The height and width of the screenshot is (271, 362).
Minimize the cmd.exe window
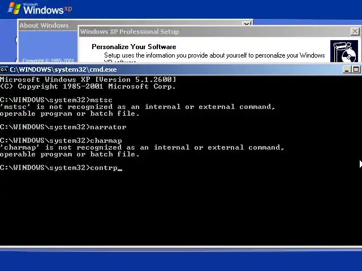(x=347, y=69)
